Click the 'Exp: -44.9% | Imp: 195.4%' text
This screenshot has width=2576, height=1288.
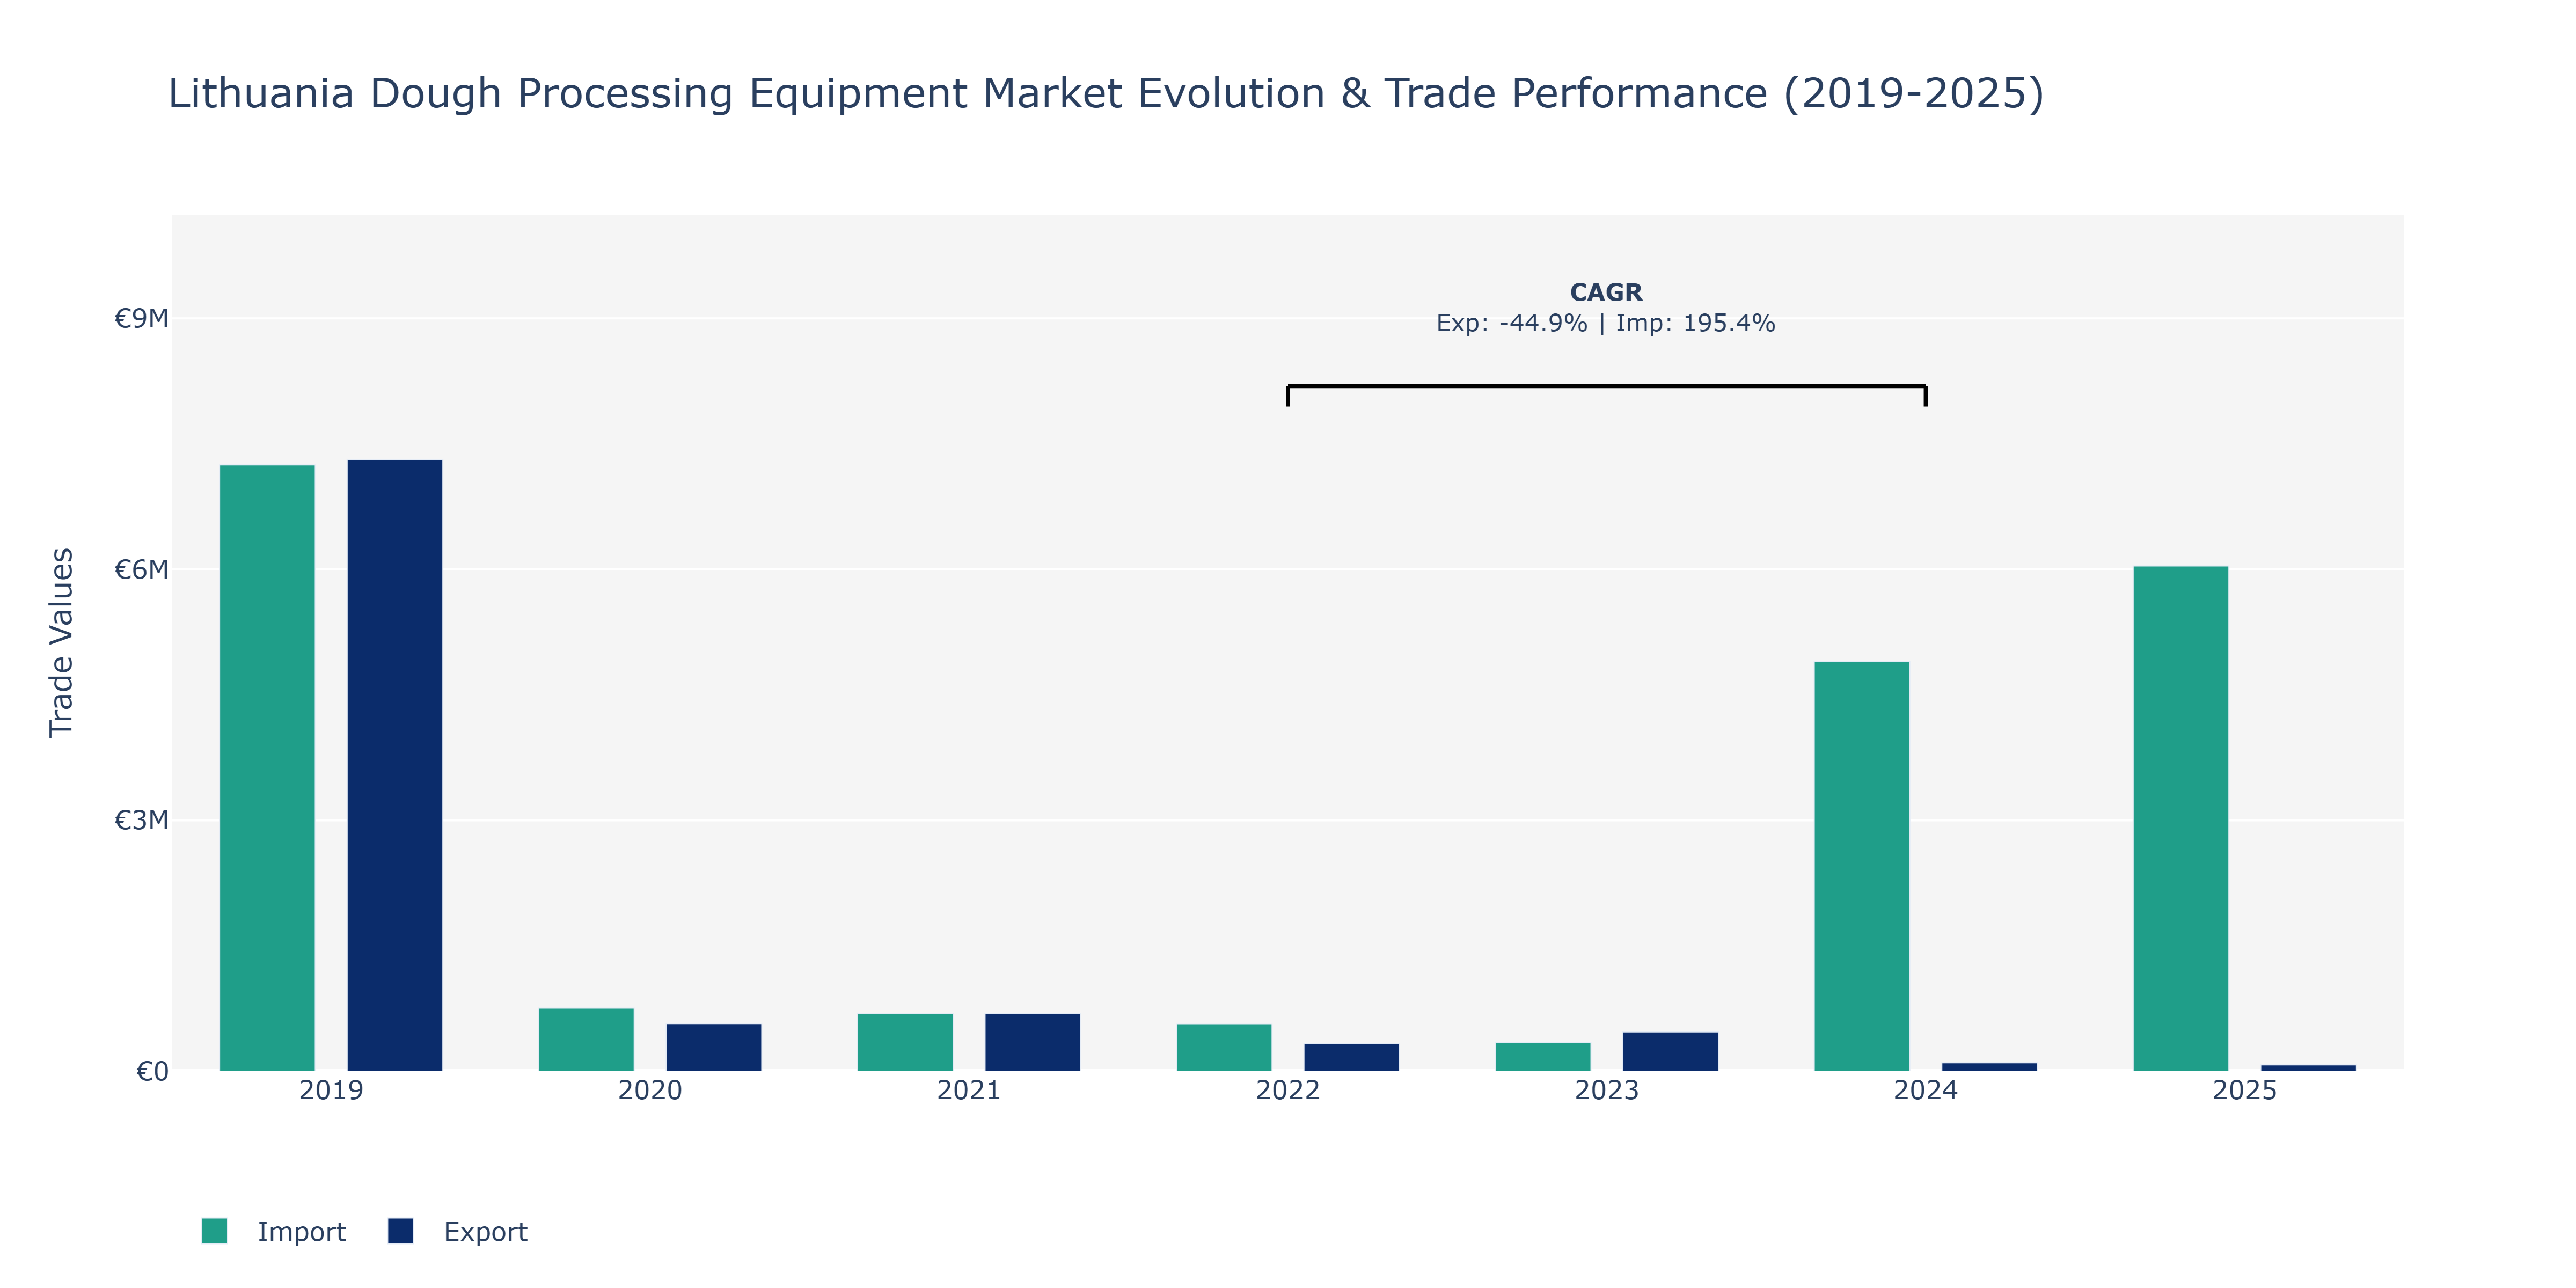pos(1606,323)
